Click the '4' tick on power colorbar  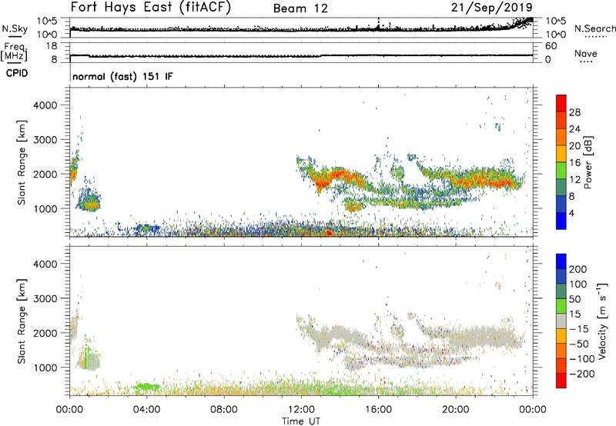571,213
